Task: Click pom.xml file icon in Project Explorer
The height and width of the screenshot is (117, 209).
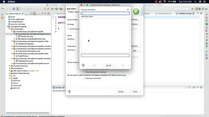Action: pos(12,88)
